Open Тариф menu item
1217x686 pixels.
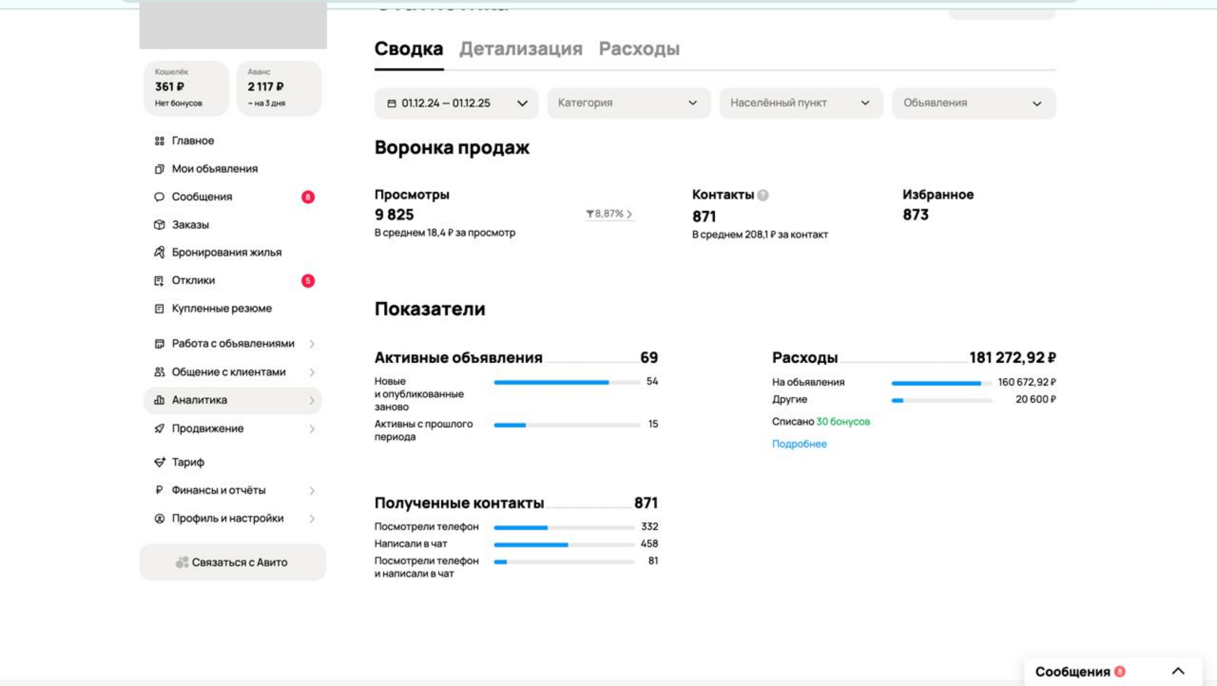pos(233,462)
